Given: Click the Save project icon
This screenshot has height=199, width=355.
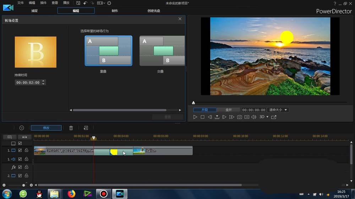Looking at the screenshot, I should pyautogui.click(x=78, y=3).
